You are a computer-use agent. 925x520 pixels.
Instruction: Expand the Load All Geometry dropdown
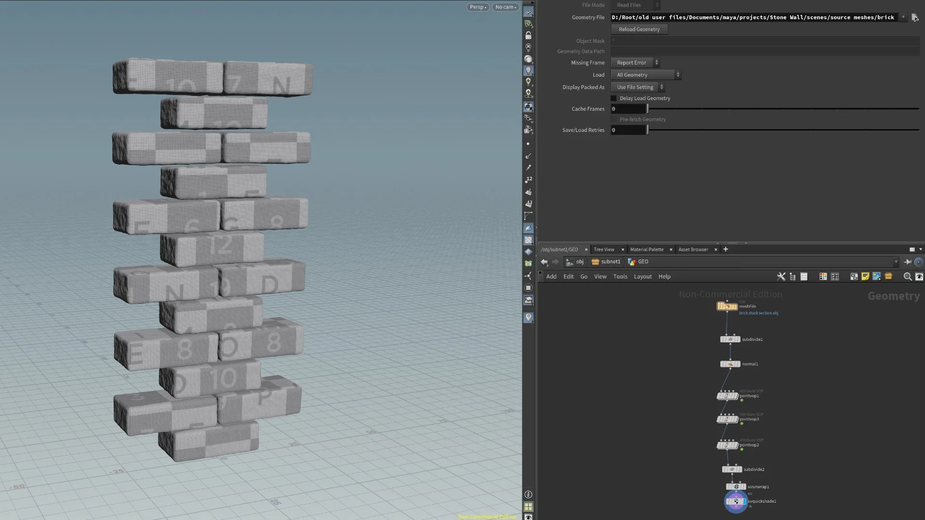click(646, 75)
